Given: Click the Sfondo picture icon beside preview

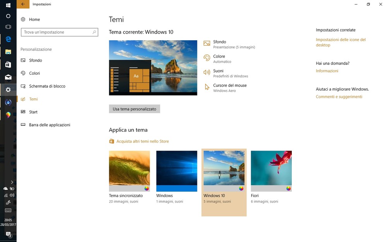Looking at the screenshot, I should tap(207, 43).
